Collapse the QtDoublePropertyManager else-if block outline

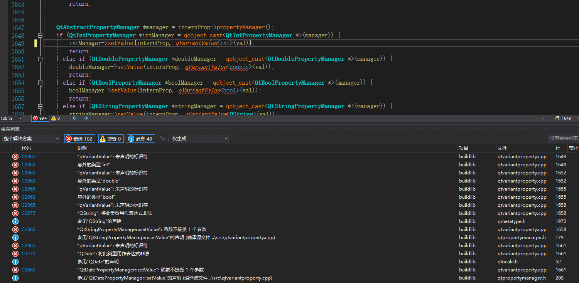point(40,59)
